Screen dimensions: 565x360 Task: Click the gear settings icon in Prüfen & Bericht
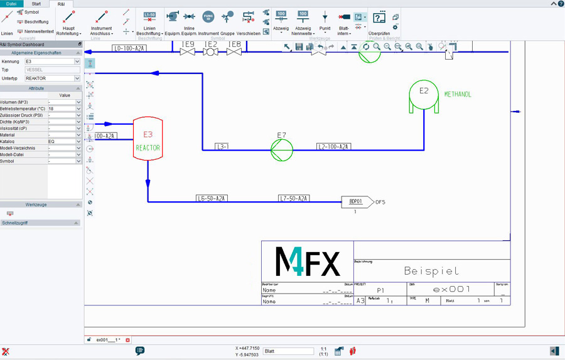coord(395,27)
